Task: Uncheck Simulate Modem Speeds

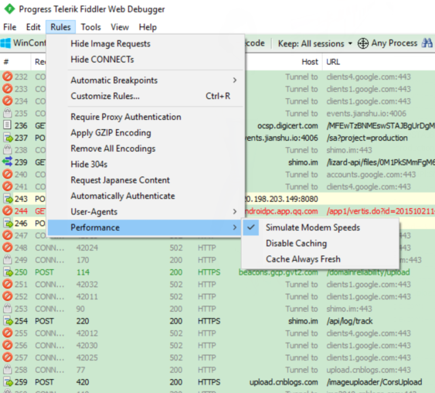Action: (x=321, y=227)
